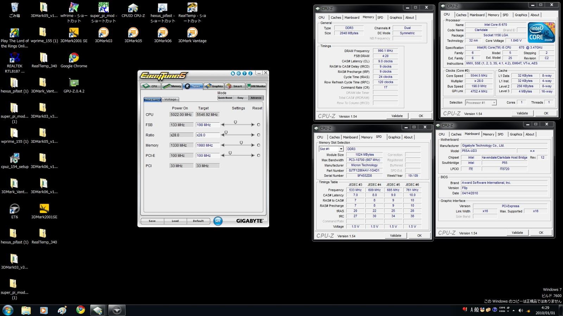Switch mode to Quick Boost

[x=225, y=98]
